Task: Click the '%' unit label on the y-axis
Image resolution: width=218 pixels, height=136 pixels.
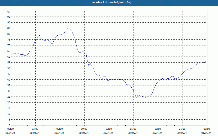Action: click(x=9, y=12)
